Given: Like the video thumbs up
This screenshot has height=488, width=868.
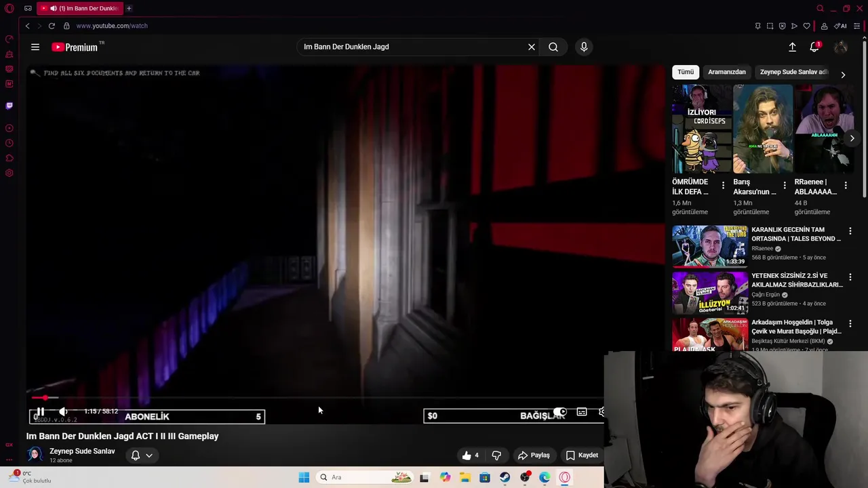Looking at the screenshot, I should pos(471,455).
